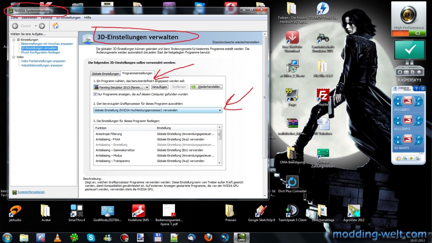
Task: Click DAEMON Tools gadget help question mark
Action: 417,88
